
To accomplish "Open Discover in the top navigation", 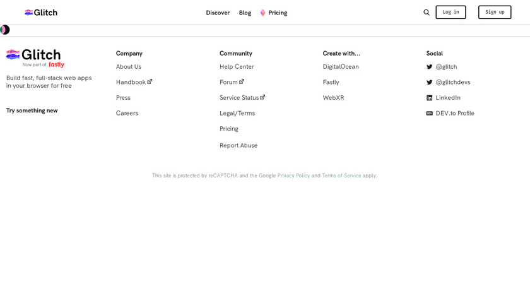I will pos(218,13).
